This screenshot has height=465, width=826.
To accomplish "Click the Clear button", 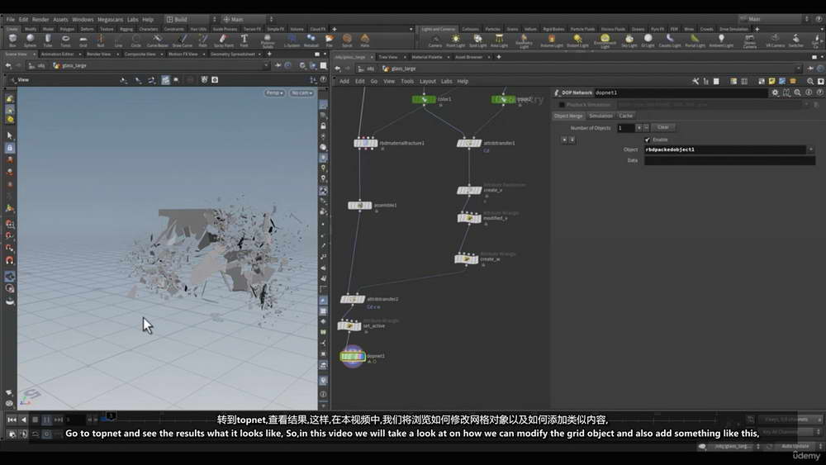I will (x=663, y=127).
